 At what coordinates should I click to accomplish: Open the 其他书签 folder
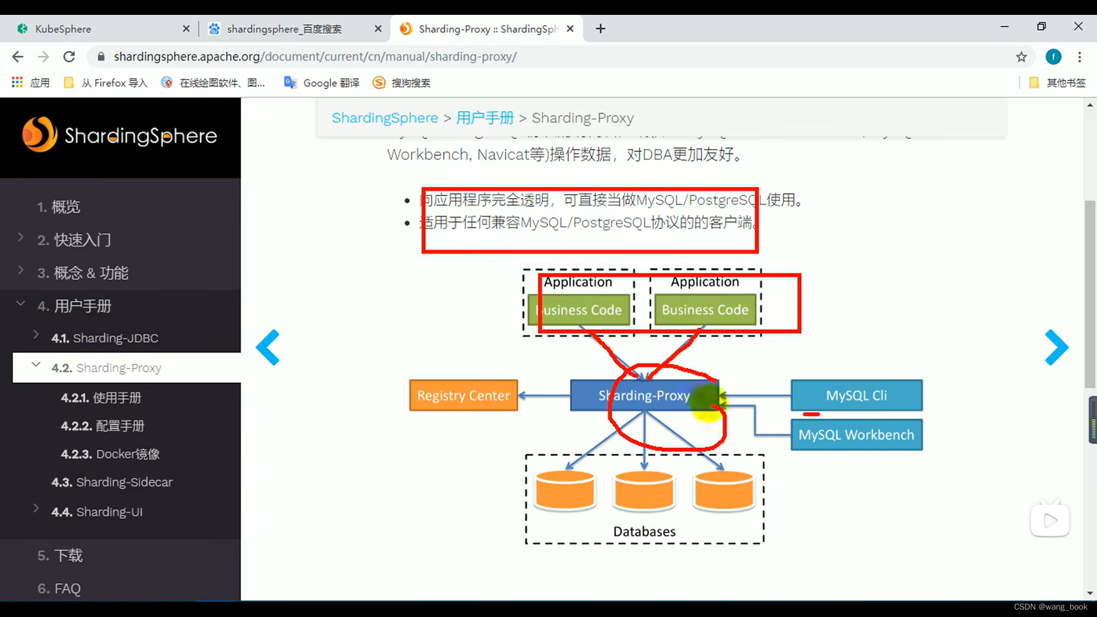tap(1057, 83)
